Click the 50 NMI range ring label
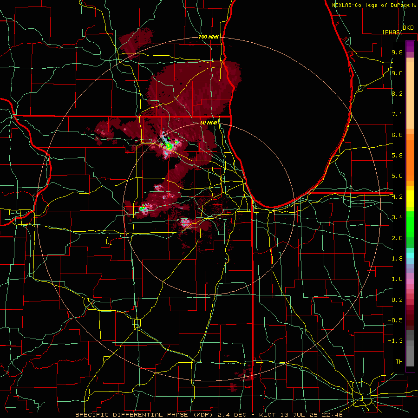418x418 pixels. click(x=209, y=123)
